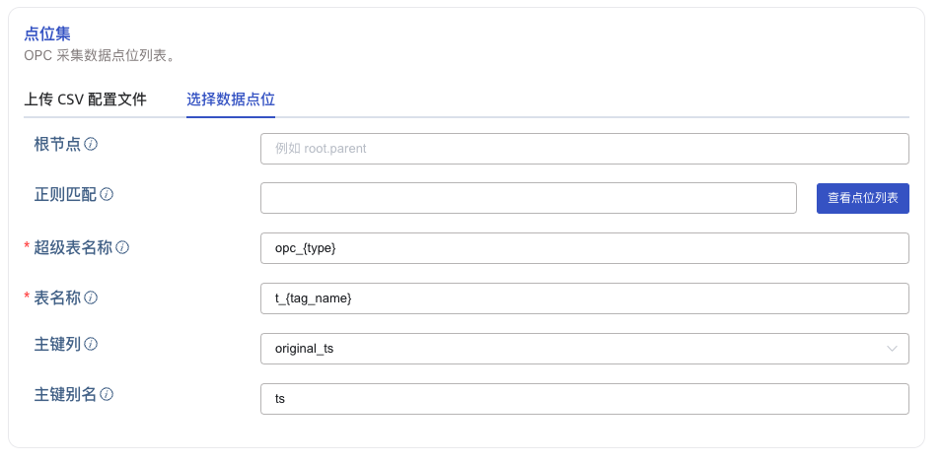Screen dimensions: 941x462
Task: Focus the 根节点 root.parent input field
Action: coord(584,149)
